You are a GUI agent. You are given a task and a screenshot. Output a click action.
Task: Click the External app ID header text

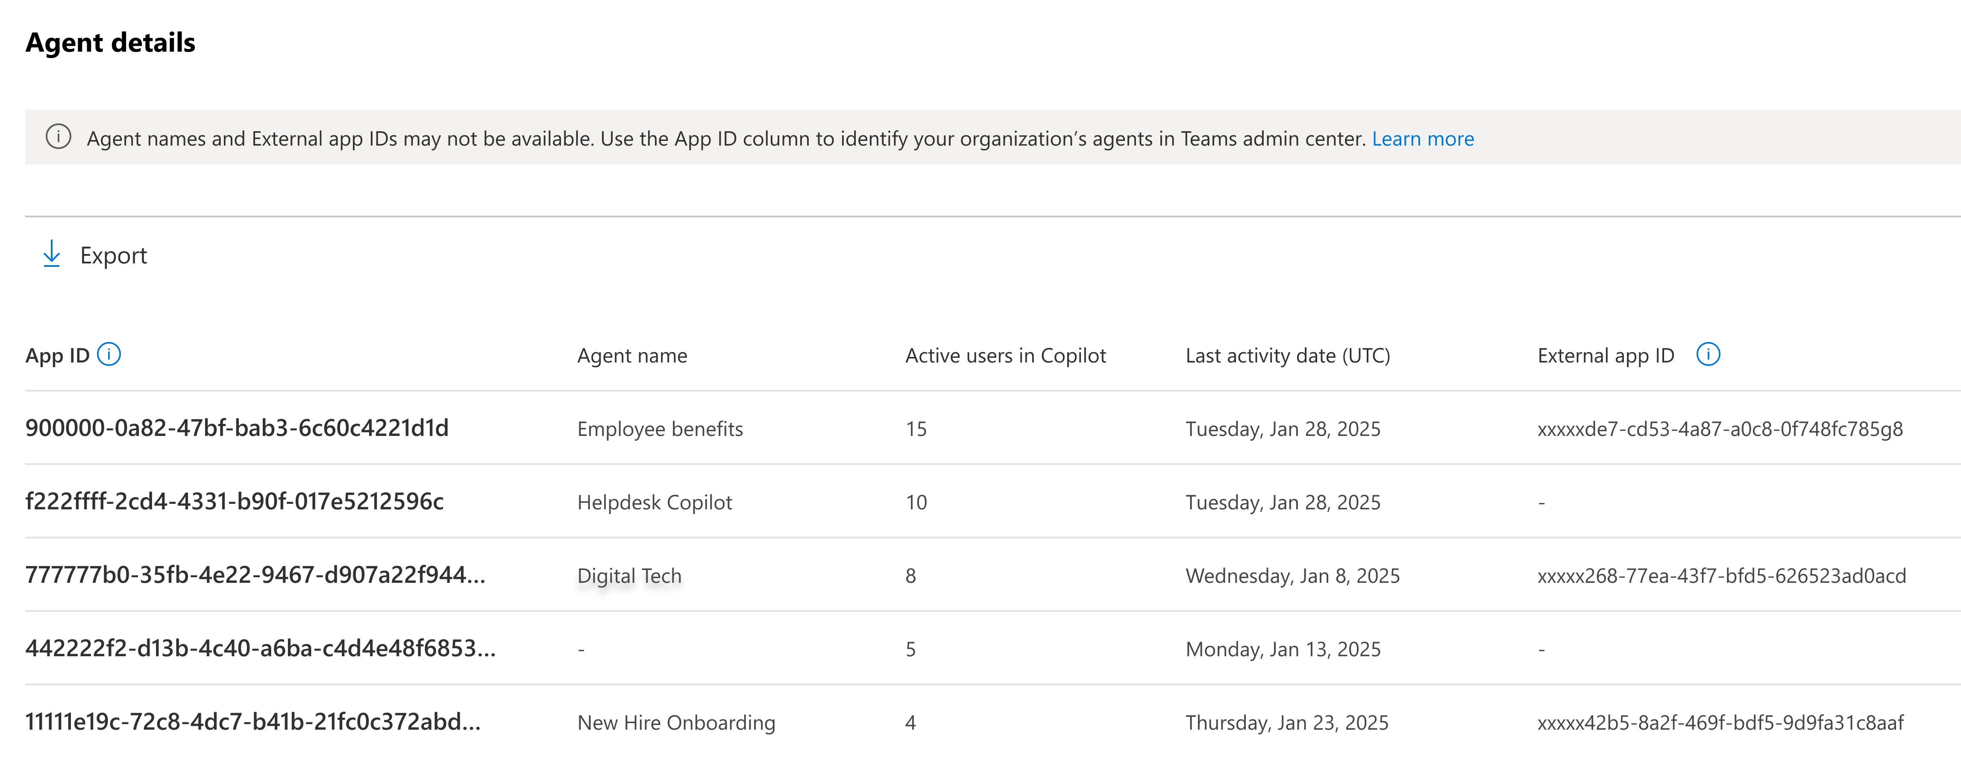(x=1606, y=355)
